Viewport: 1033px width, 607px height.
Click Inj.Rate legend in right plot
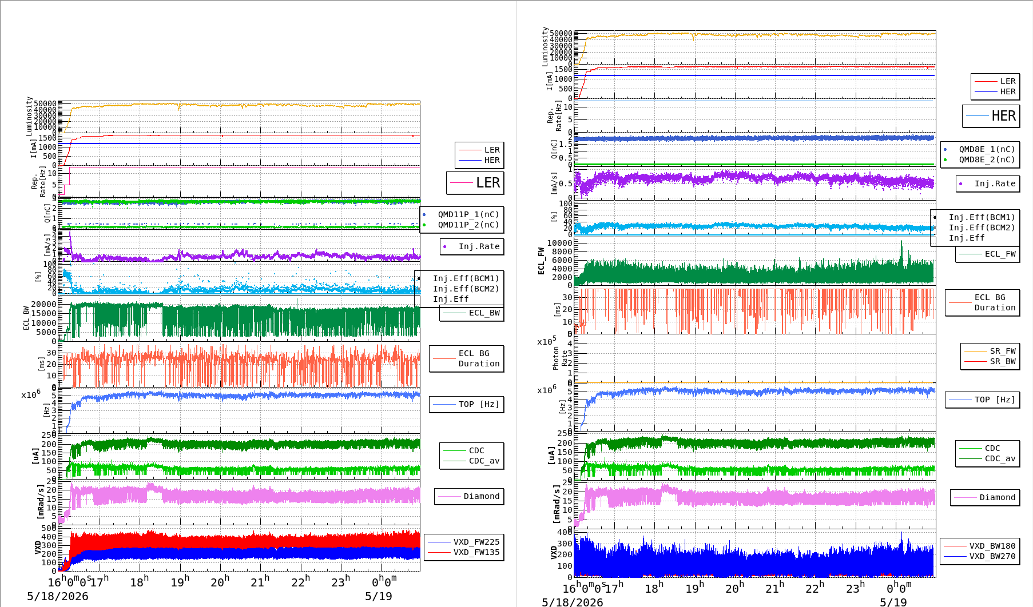[995, 183]
